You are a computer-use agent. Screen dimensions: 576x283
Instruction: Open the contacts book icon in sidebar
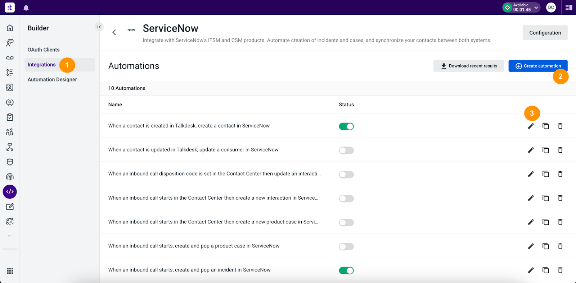pos(10,87)
